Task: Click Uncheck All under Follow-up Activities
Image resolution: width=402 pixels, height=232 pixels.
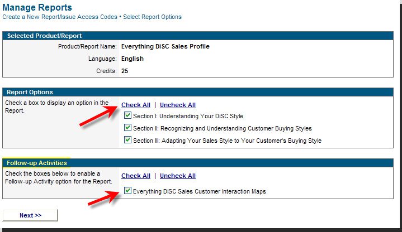Action: [x=178, y=176]
